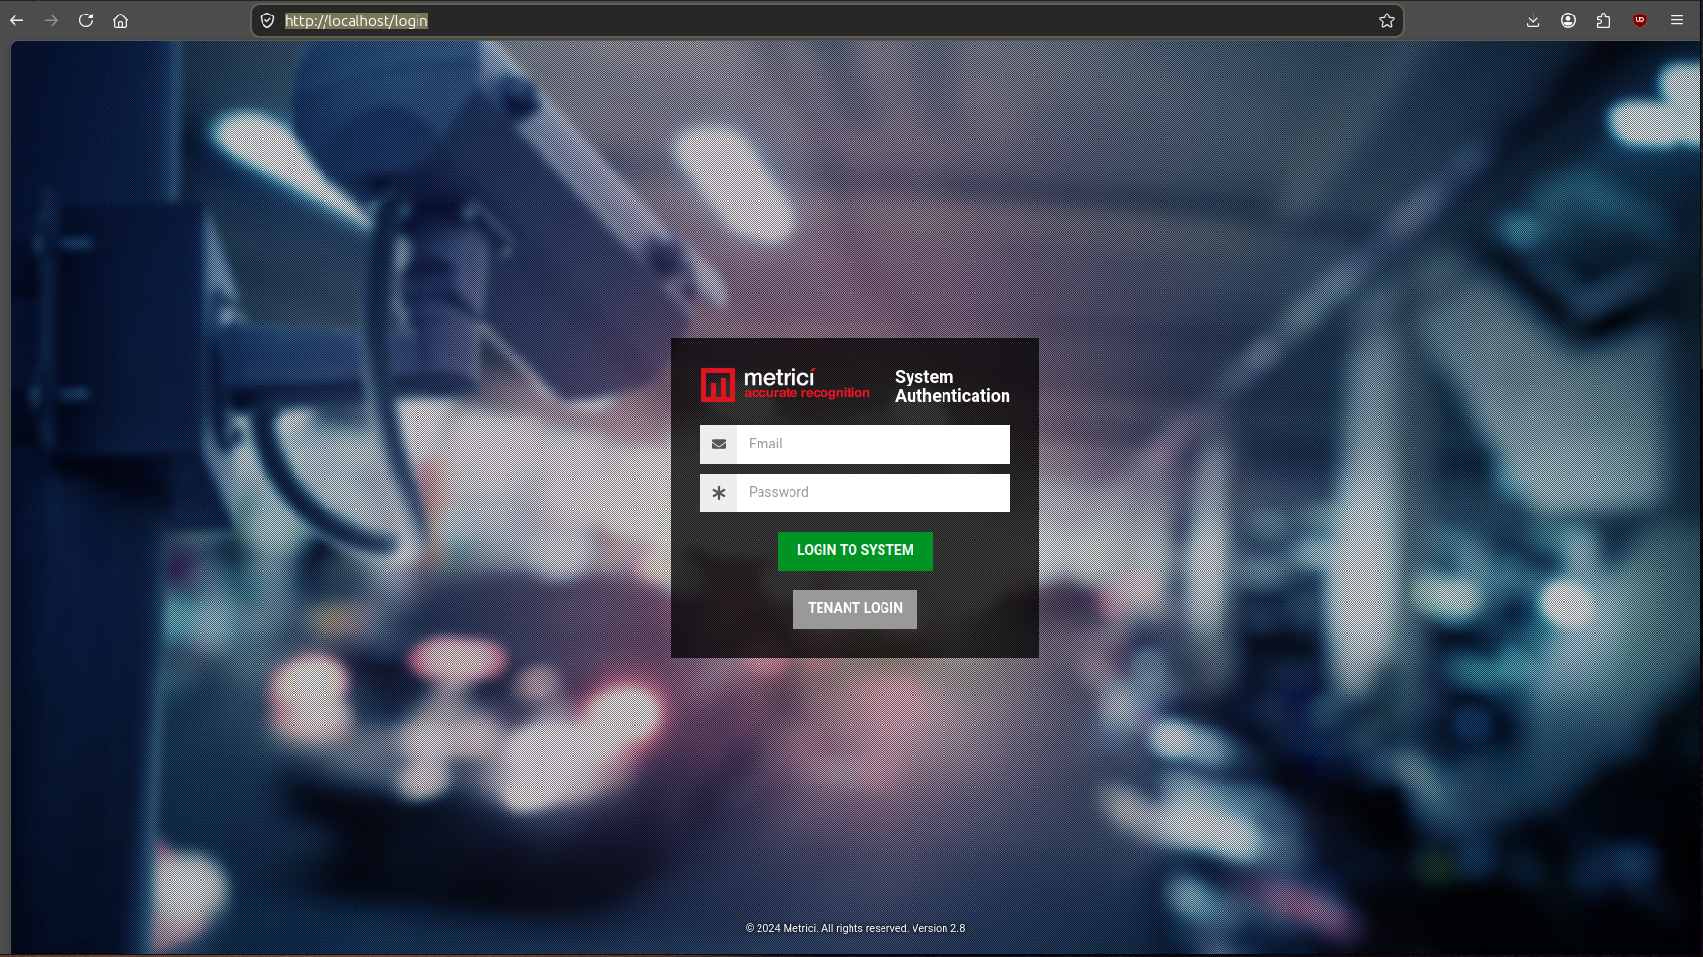Bookmark this page with the star
Viewport: 1703px width, 957px height.
[x=1387, y=20]
